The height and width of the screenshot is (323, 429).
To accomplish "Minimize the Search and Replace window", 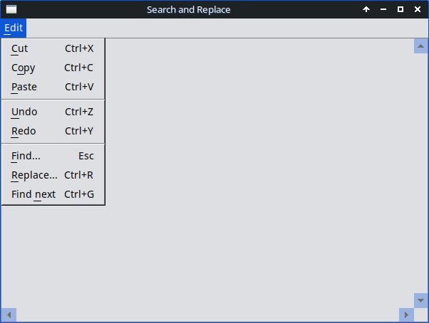I will click(x=383, y=9).
